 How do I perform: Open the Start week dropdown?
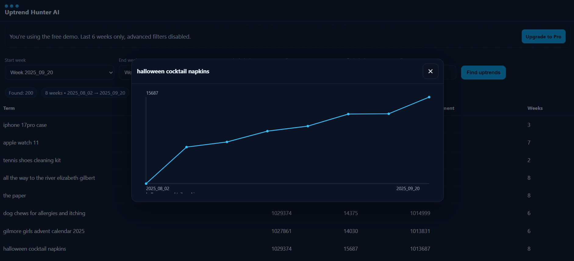tap(59, 72)
